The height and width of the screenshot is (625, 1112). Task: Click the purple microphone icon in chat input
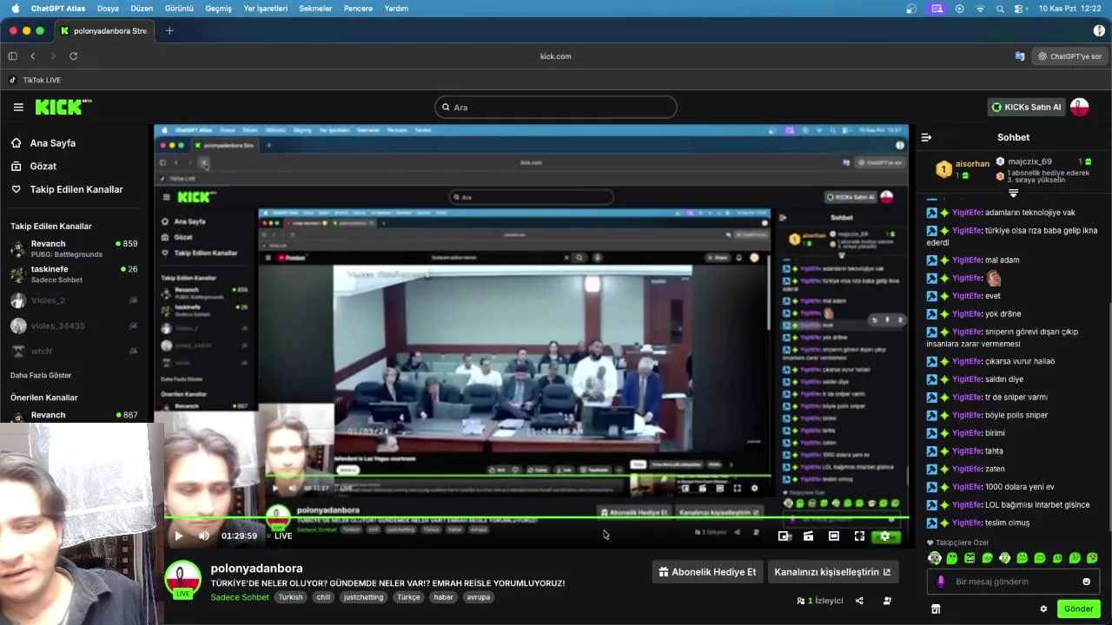coord(941,582)
